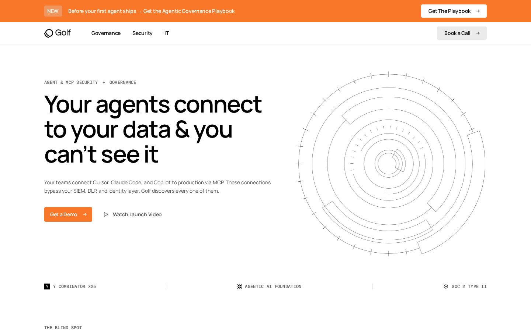Click the Golf logo
The image size is (531, 331).
click(x=58, y=33)
